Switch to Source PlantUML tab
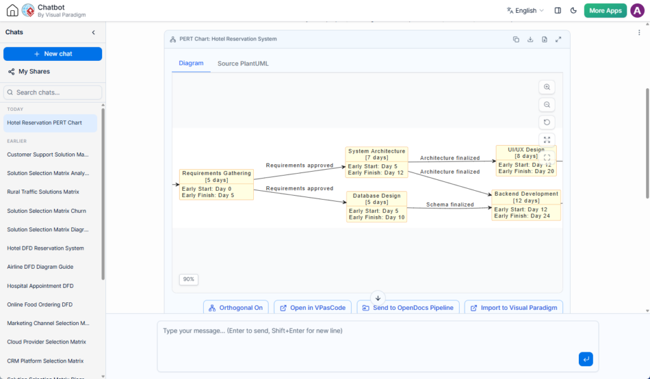The width and height of the screenshot is (650, 379). (x=243, y=64)
